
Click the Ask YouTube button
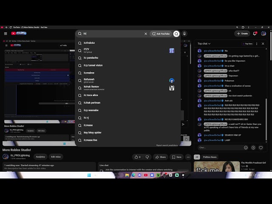point(161,34)
